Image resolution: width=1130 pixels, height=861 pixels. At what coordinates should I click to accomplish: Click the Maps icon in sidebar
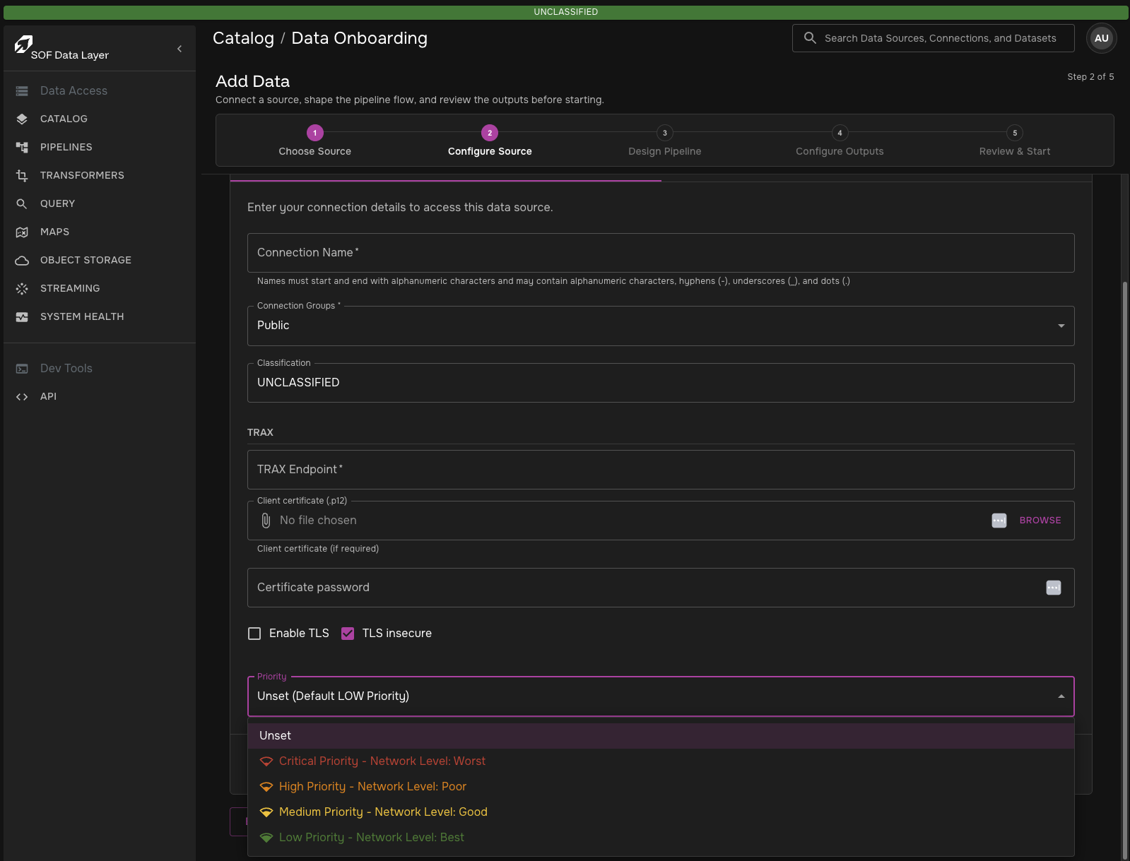[22, 232]
